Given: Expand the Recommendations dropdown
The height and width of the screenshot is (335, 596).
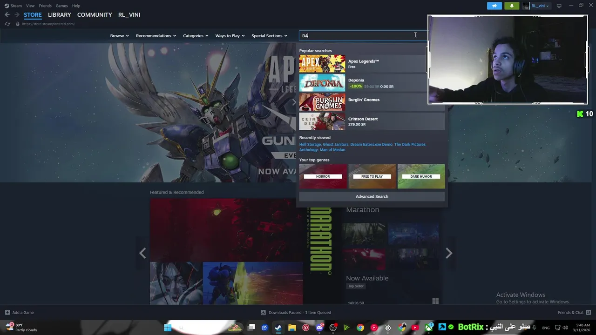Looking at the screenshot, I should (x=156, y=36).
